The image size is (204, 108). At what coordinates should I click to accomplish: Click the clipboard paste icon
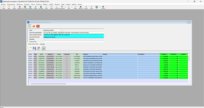pos(39,48)
